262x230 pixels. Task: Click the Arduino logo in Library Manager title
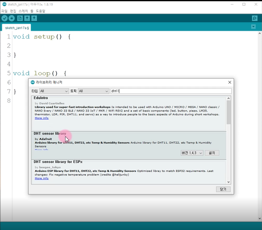click(33, 82)
